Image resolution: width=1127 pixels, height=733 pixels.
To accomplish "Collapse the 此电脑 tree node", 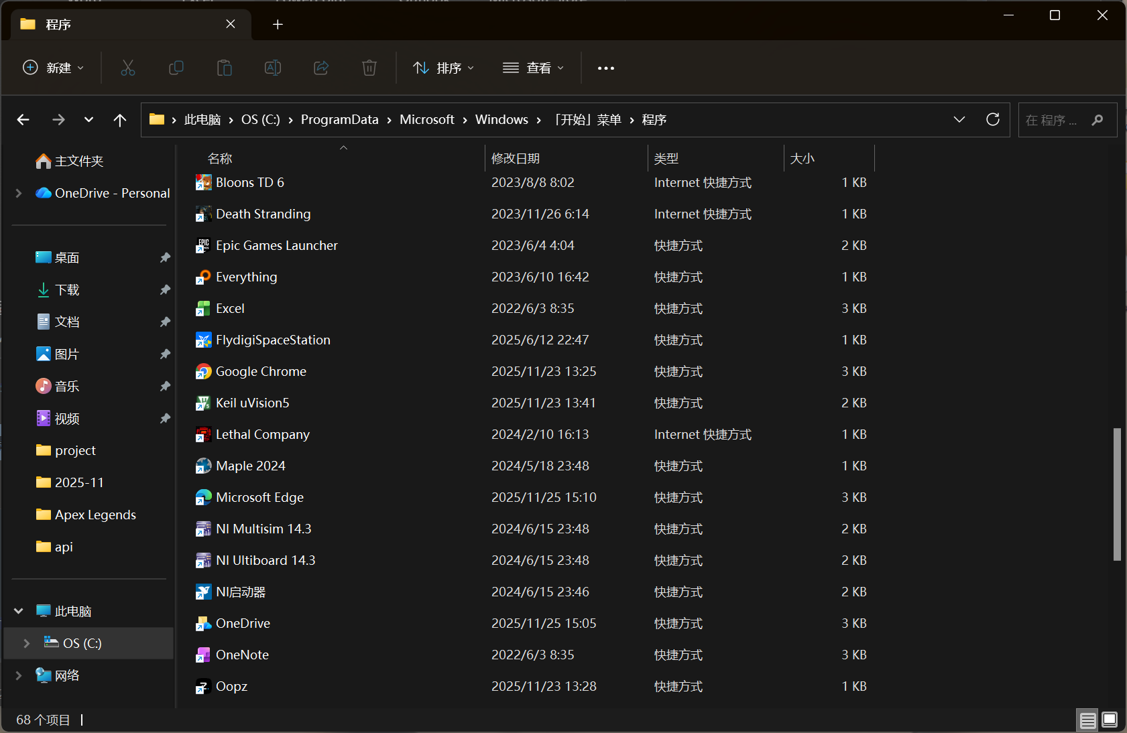I will (x=19, y=611).
